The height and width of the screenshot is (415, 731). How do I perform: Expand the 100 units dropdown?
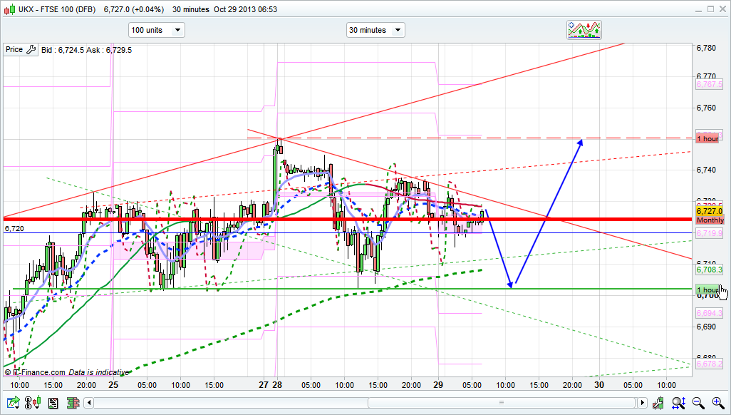click(x=156, y=30)
